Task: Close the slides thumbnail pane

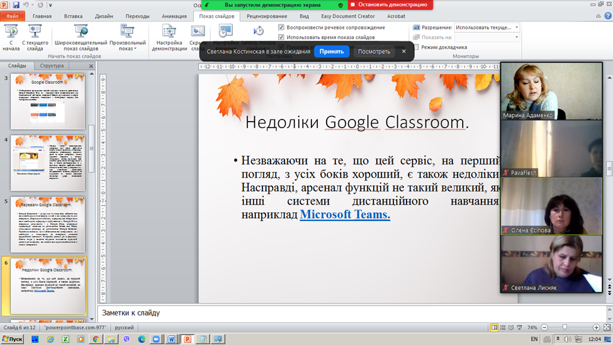Action: coord(91,66)
